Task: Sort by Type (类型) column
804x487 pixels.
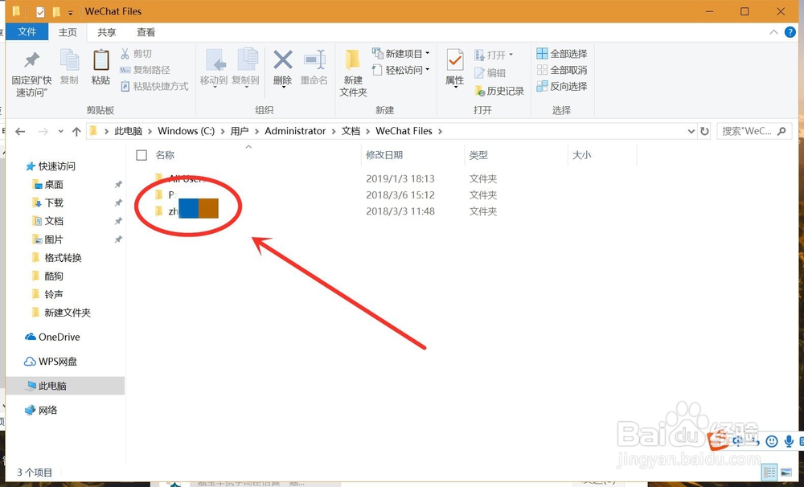Action: pos(478,155)
